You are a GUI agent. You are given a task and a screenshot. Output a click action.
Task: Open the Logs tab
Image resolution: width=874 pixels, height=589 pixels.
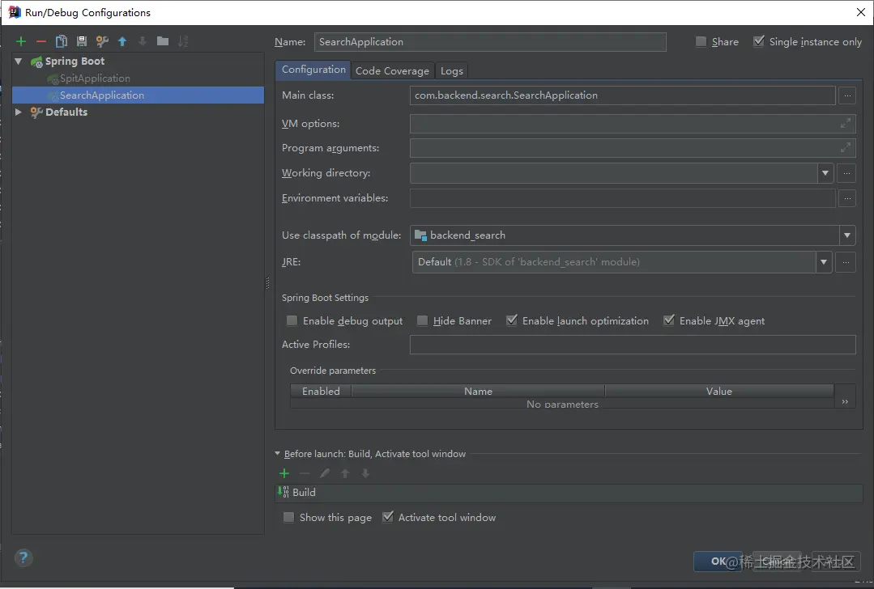pyautogui.click(x=451, y=70)
